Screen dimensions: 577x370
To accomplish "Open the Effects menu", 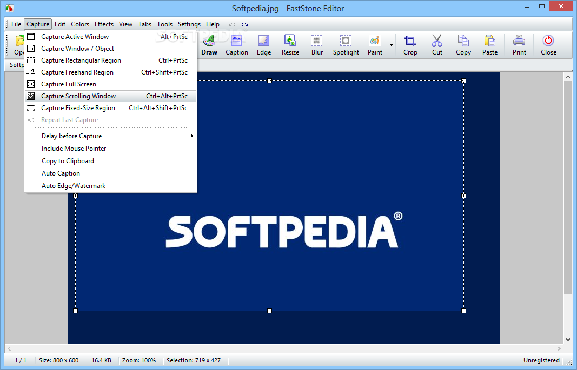I will [104, 24].
